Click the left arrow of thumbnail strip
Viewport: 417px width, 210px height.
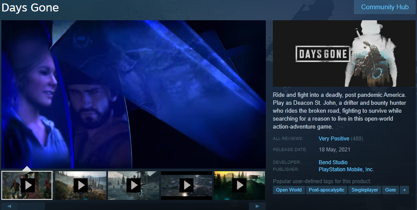[x=9, y=206]
